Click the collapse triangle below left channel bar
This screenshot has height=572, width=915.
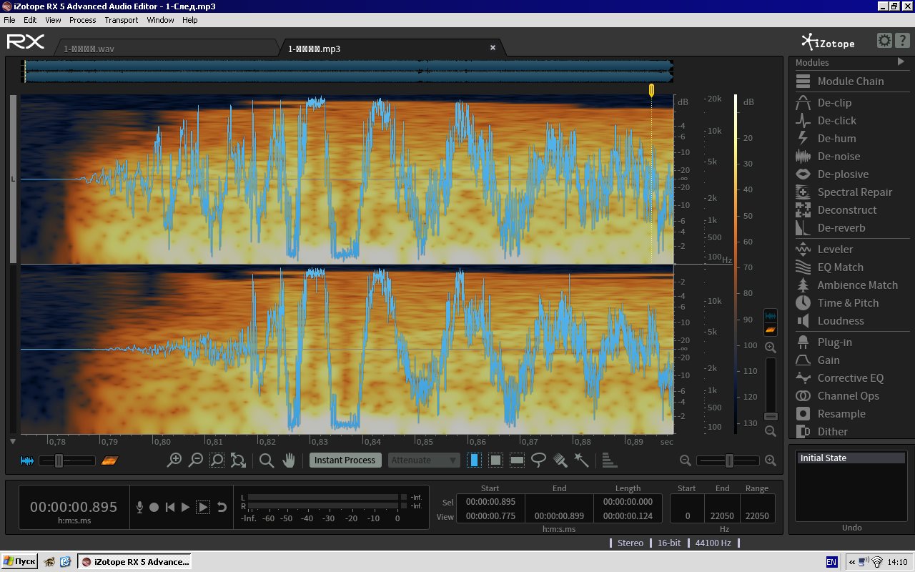[x=13, y=442]
